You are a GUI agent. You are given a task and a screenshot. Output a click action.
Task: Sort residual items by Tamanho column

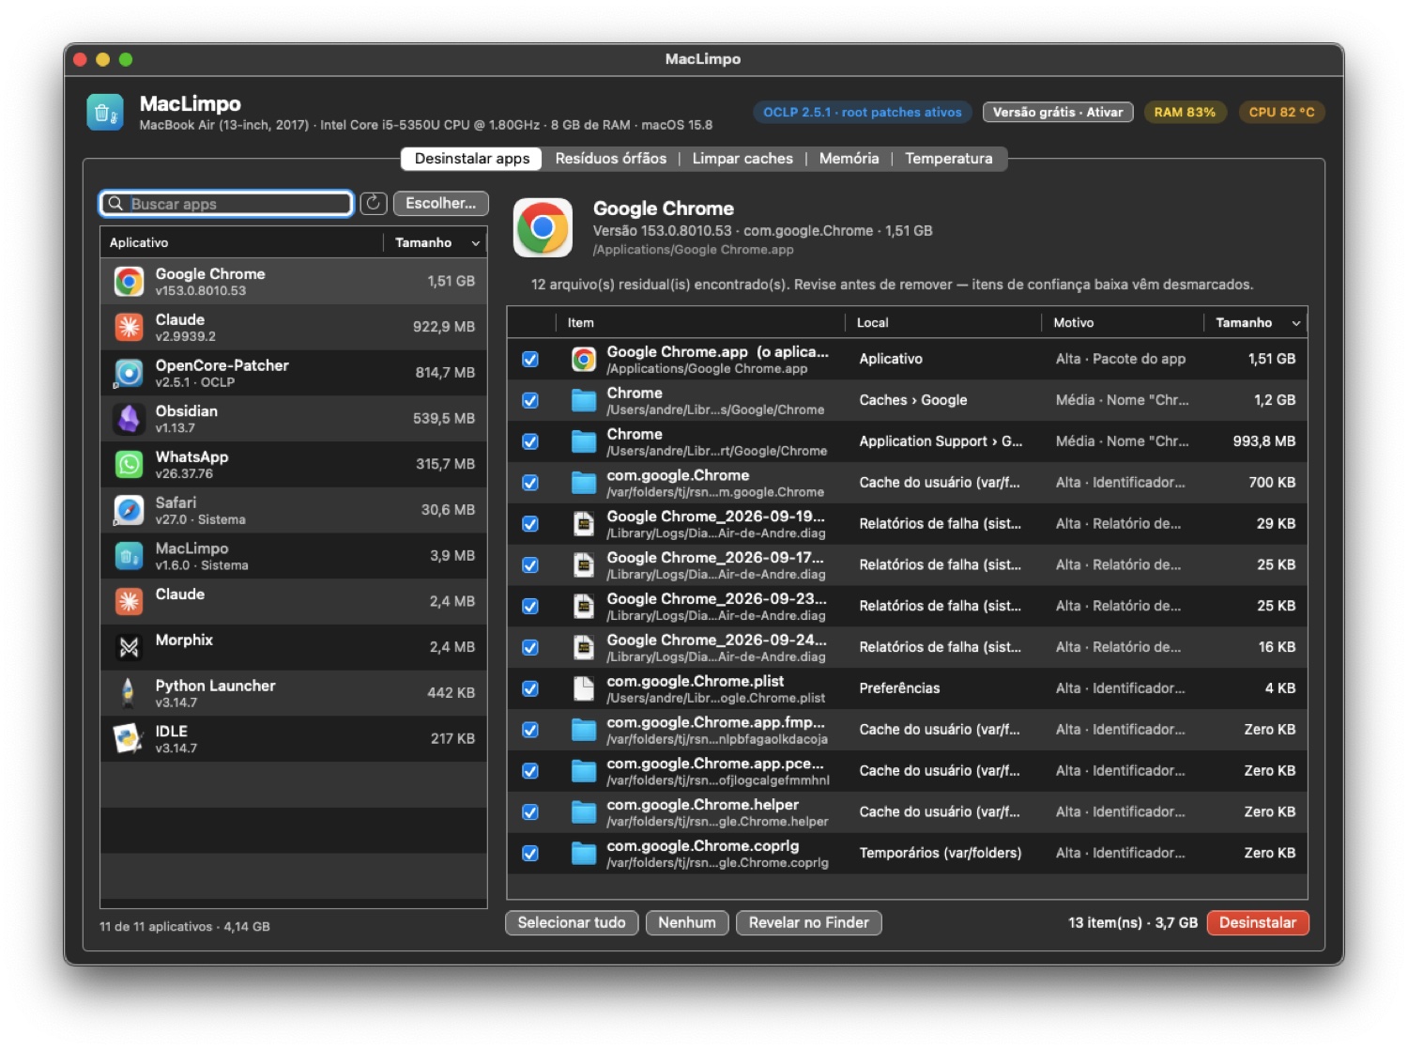[1256, 322]
